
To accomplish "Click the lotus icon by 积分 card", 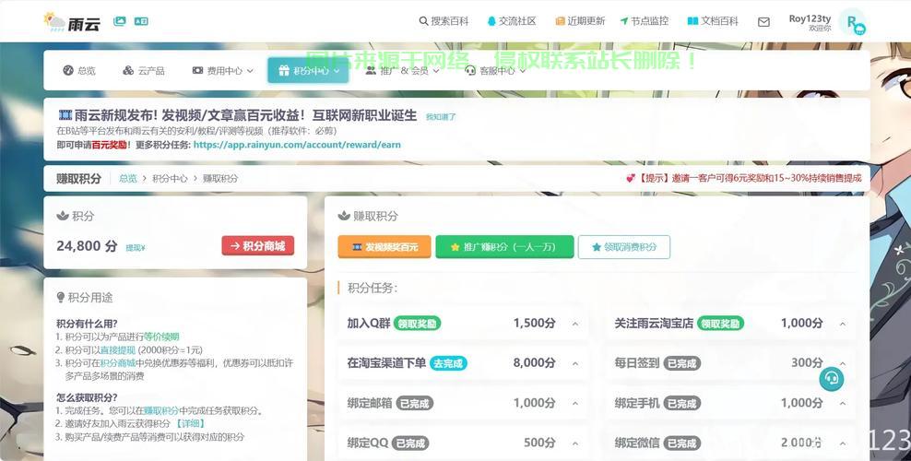I will click(63, 216).
